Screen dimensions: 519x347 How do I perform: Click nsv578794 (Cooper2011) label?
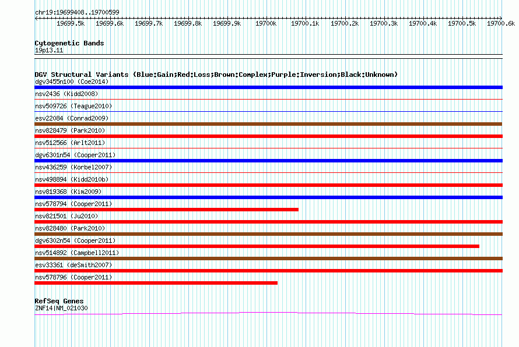[73, 204]
